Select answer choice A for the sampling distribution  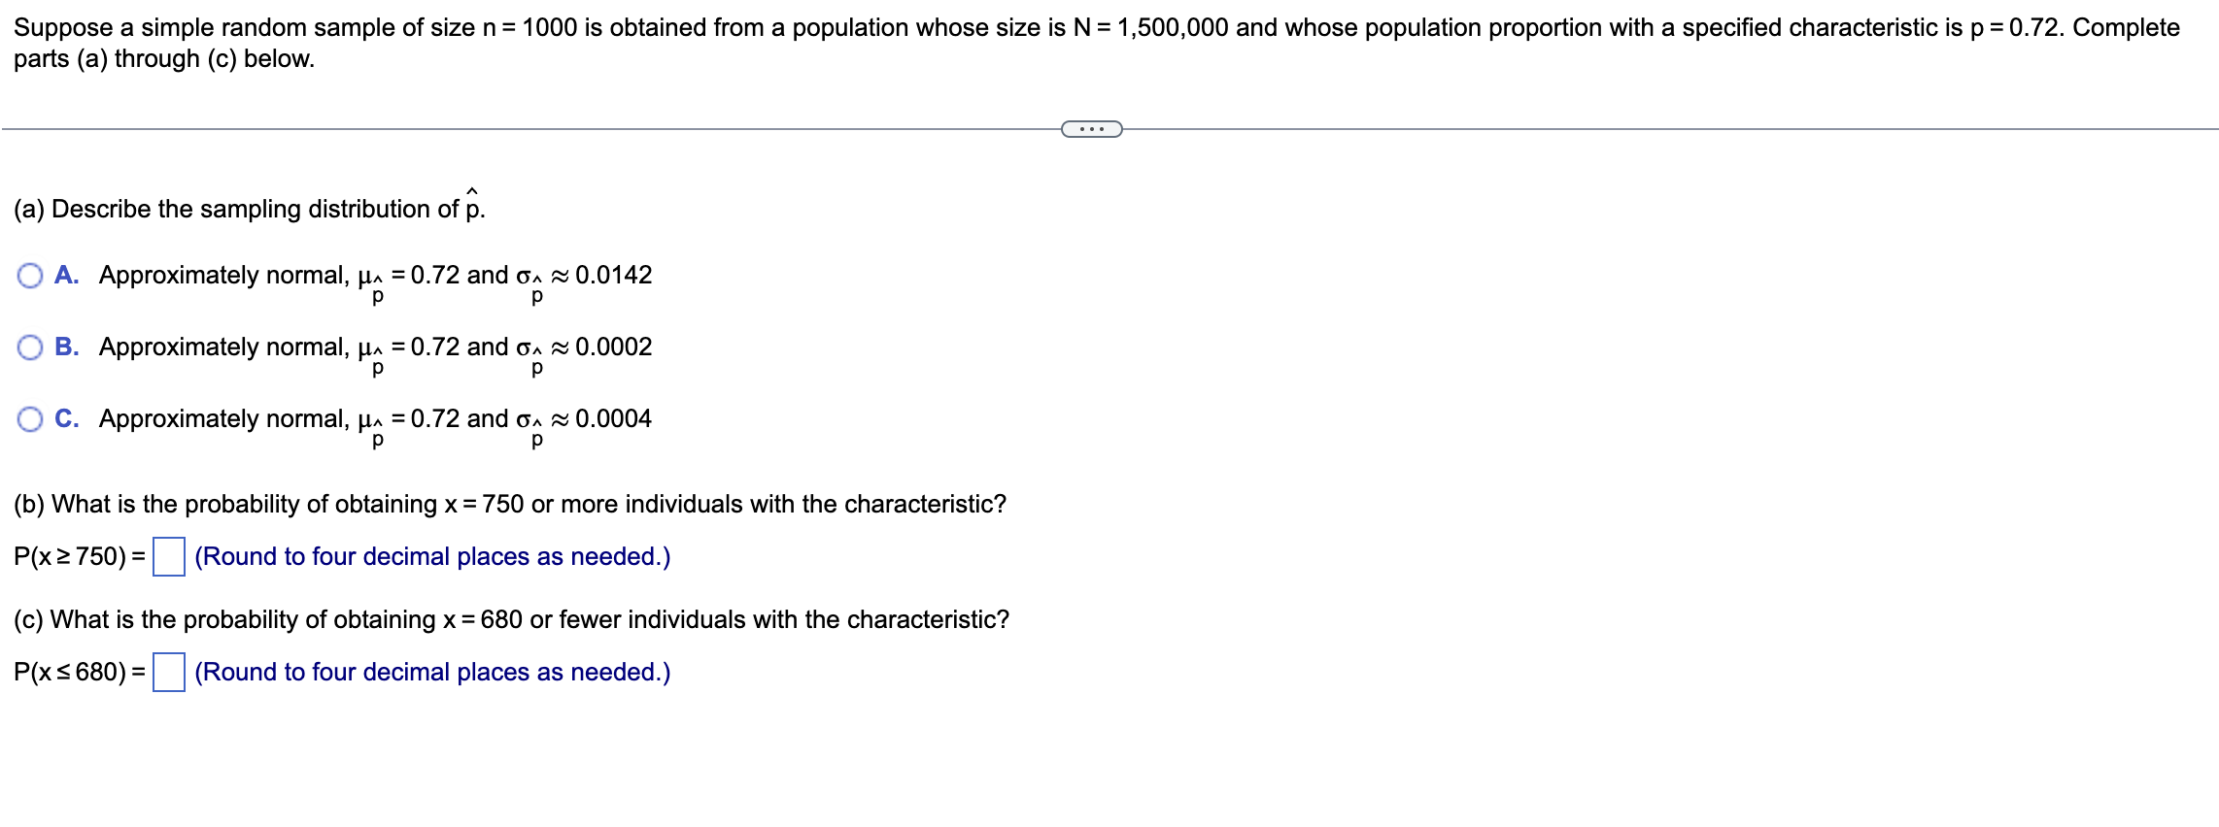click(x=30, y=277)
